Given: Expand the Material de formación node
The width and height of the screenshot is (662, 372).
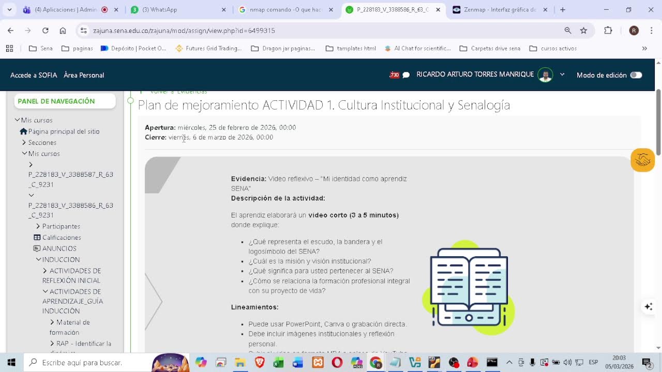Looking at the screenshot, I should click(x=52, y=322).
